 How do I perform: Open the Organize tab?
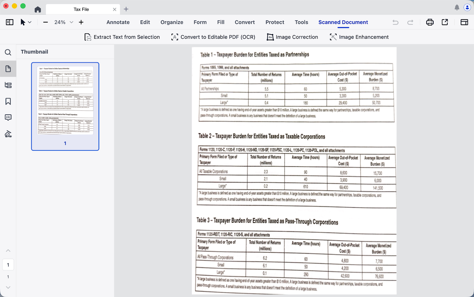click(x=172, y=22)
